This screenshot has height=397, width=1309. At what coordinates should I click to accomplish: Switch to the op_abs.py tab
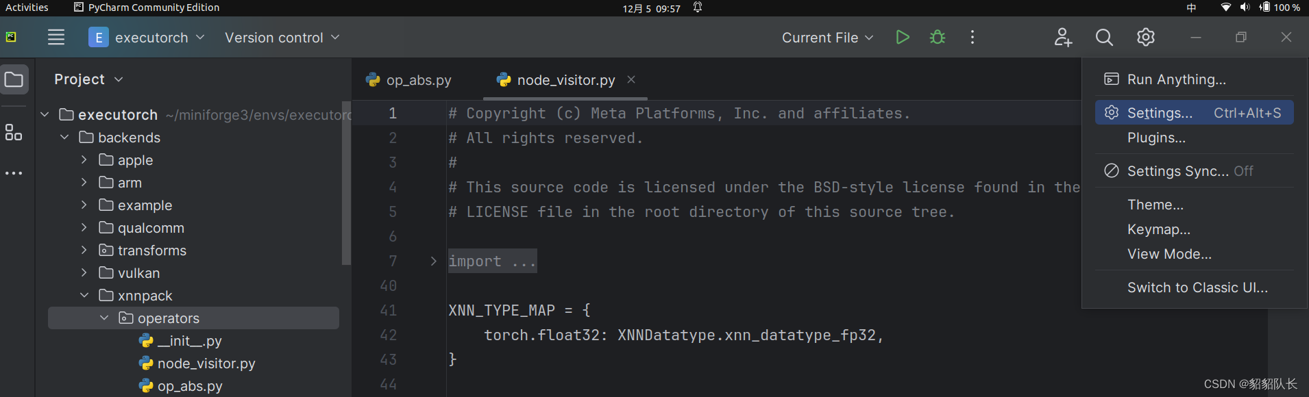point(409,80)
